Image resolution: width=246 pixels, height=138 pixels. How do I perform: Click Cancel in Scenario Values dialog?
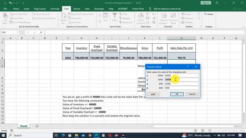coord(192,94)
